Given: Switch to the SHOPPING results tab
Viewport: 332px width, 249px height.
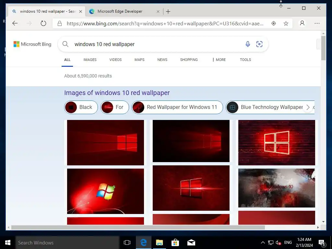Looking at the screenshot, I should (189, 60).
